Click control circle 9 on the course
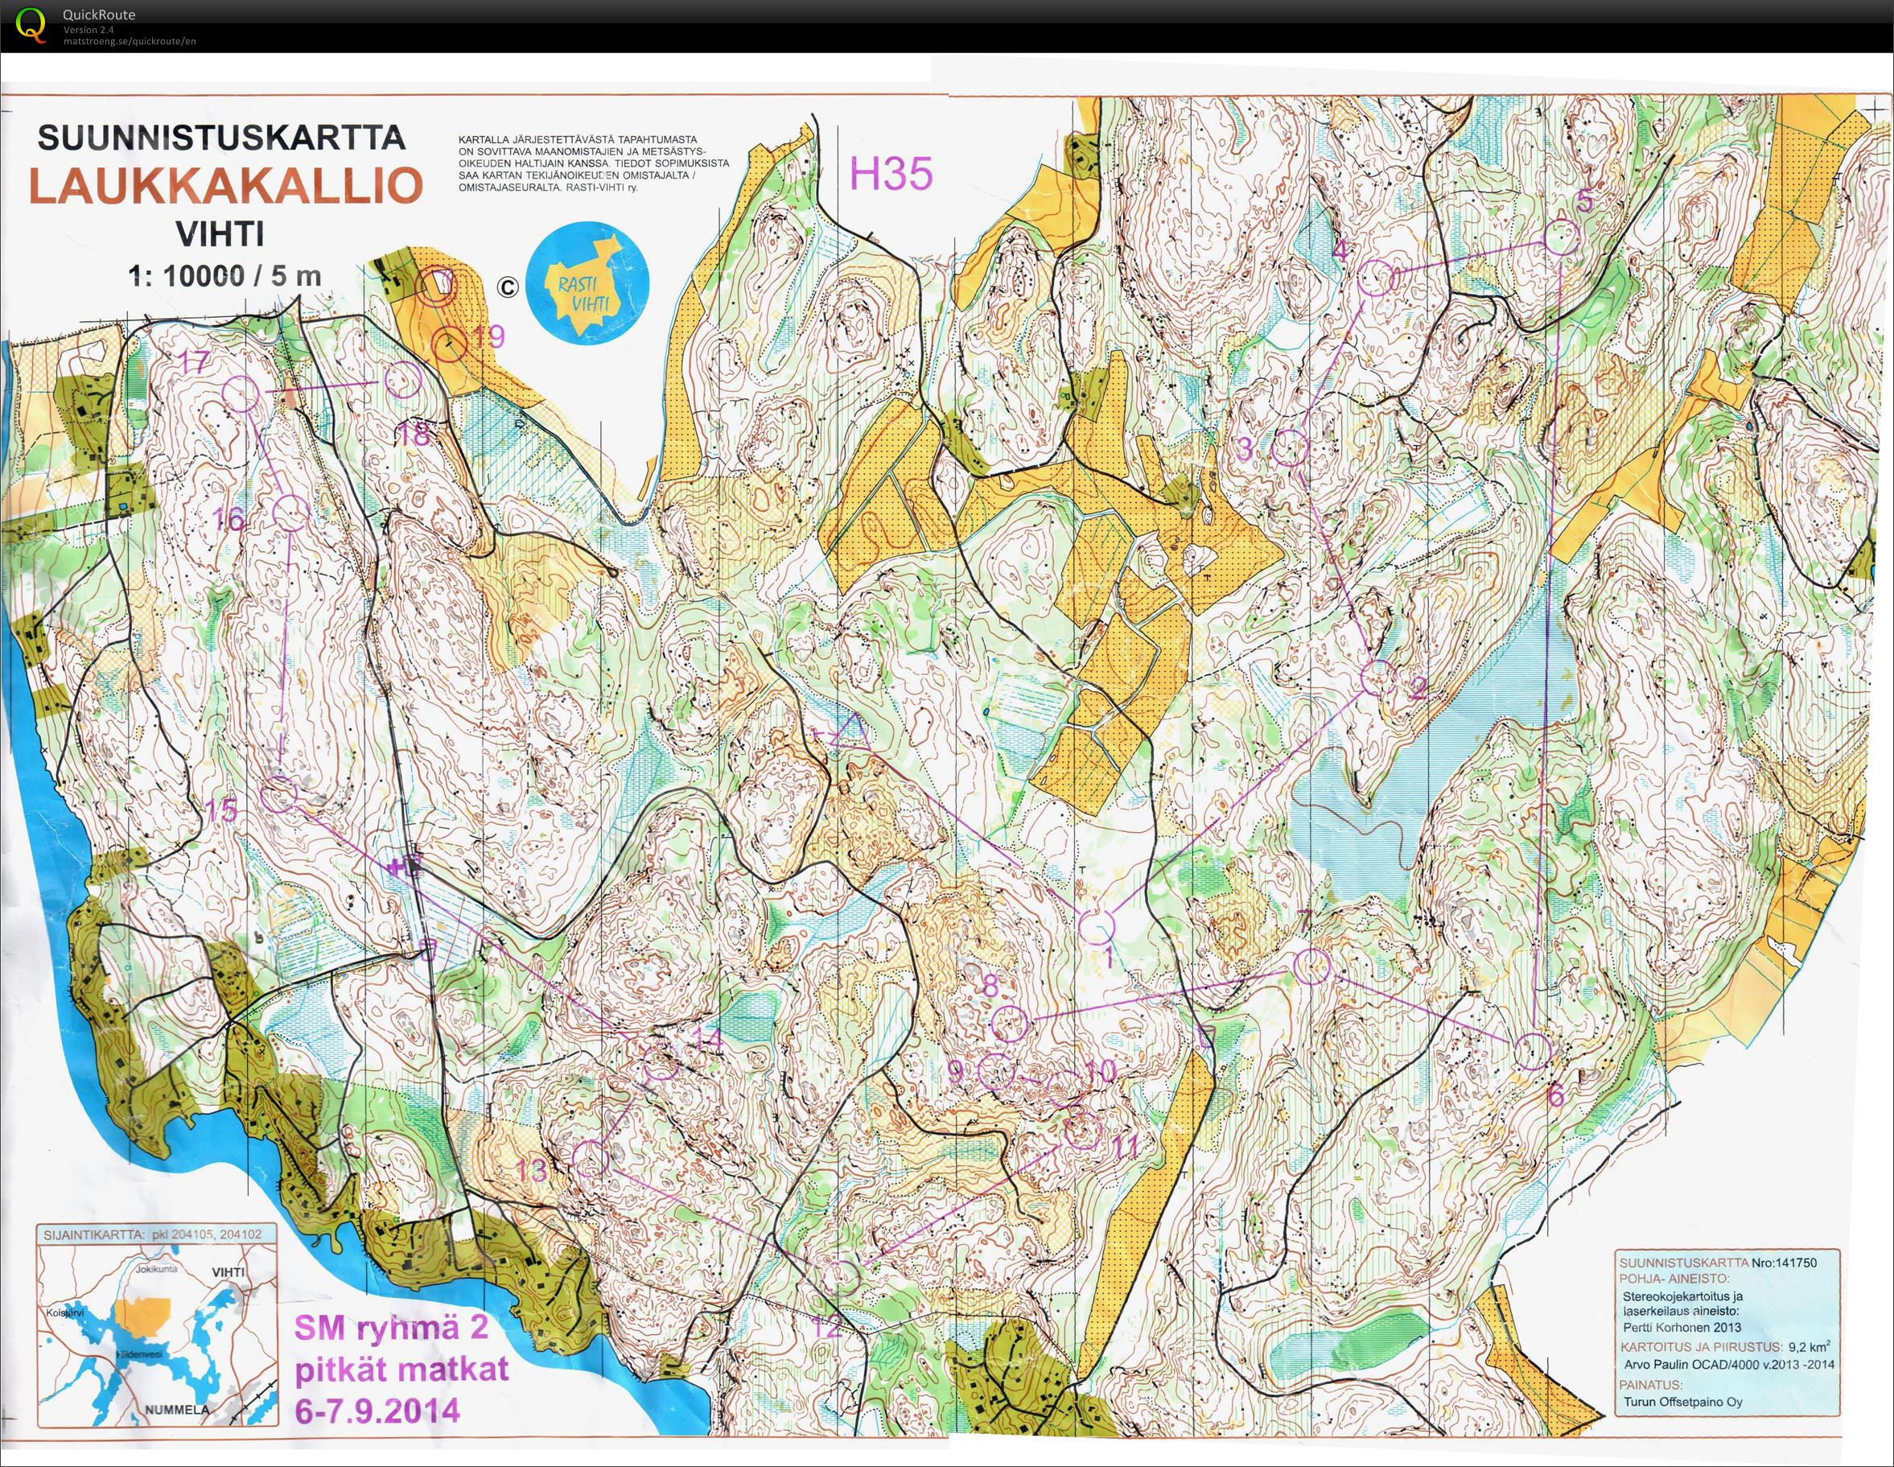1894x1467 pixels. [995, 1072]
